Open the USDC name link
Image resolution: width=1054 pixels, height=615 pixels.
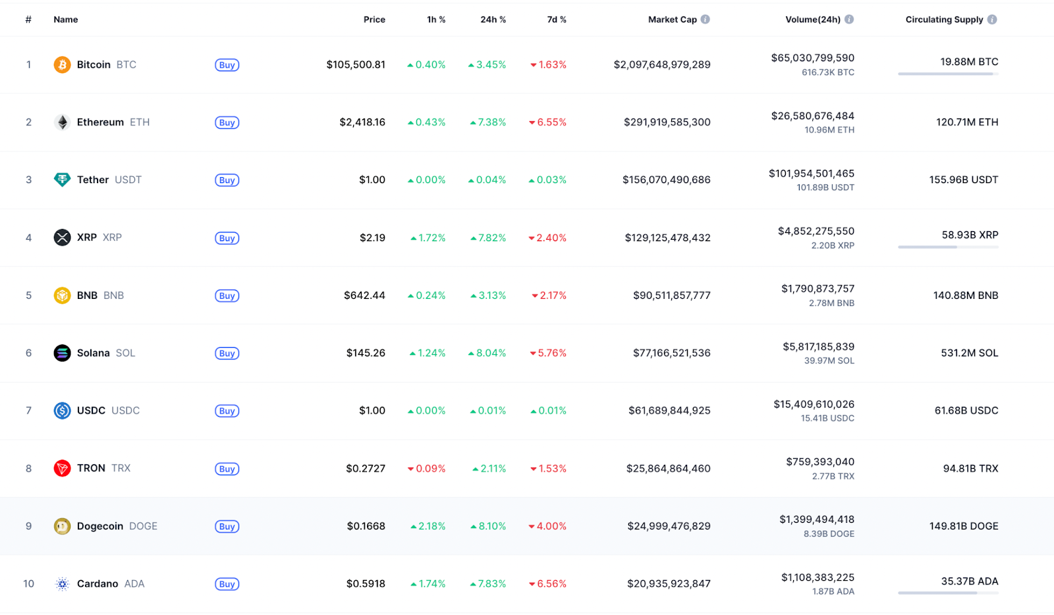109,411
